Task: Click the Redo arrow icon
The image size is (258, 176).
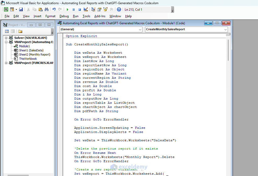Action: [x=60, y=10]
